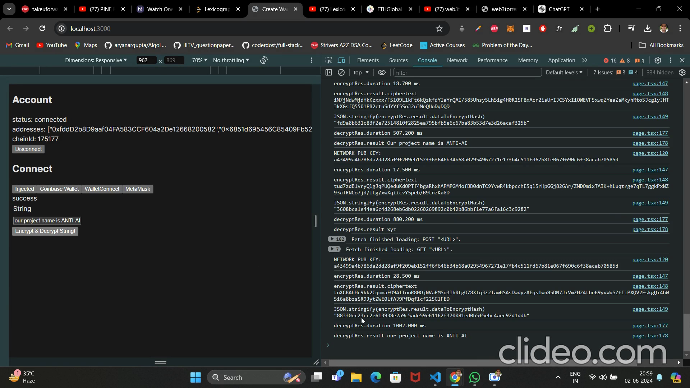Open DevTools settings gear
Screen dimensions: 690x388
coord(658,60)
